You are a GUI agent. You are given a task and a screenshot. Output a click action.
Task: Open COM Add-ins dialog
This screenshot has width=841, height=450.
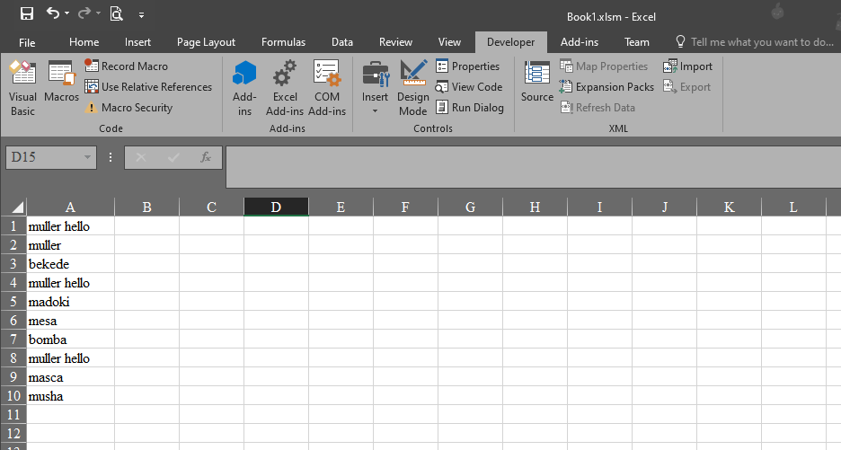(x=327, y=89)
